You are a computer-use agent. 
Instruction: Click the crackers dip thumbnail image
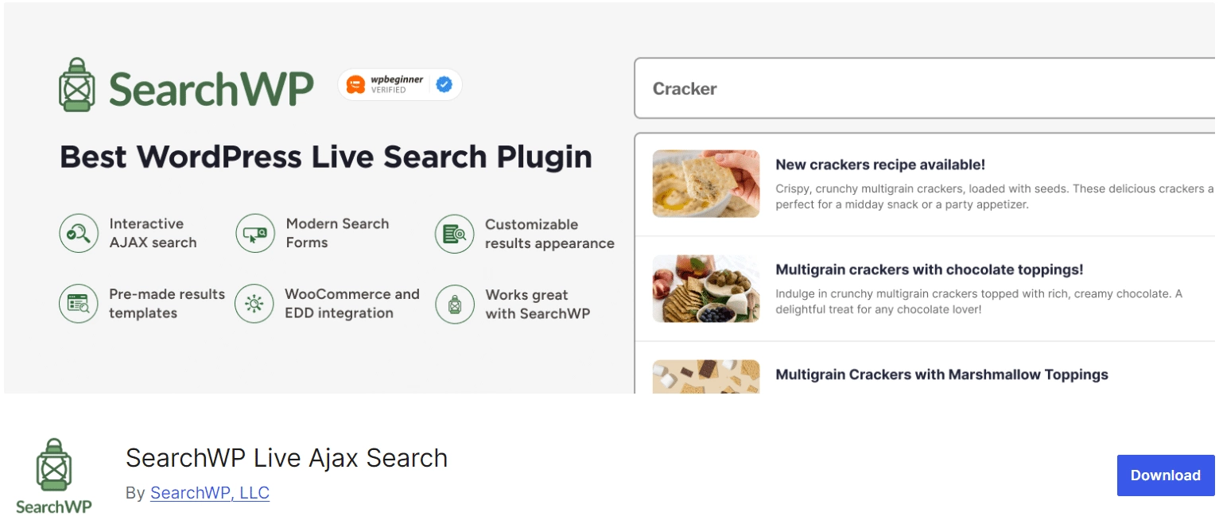coord(705,183)
